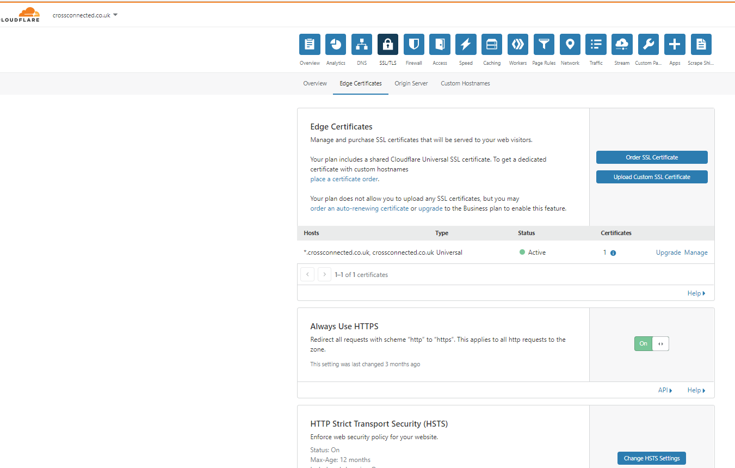This screenshot has width=735, height=468.
Task: Open the SSL/TLS padlock icon
Action: click(x=388, y=45)
